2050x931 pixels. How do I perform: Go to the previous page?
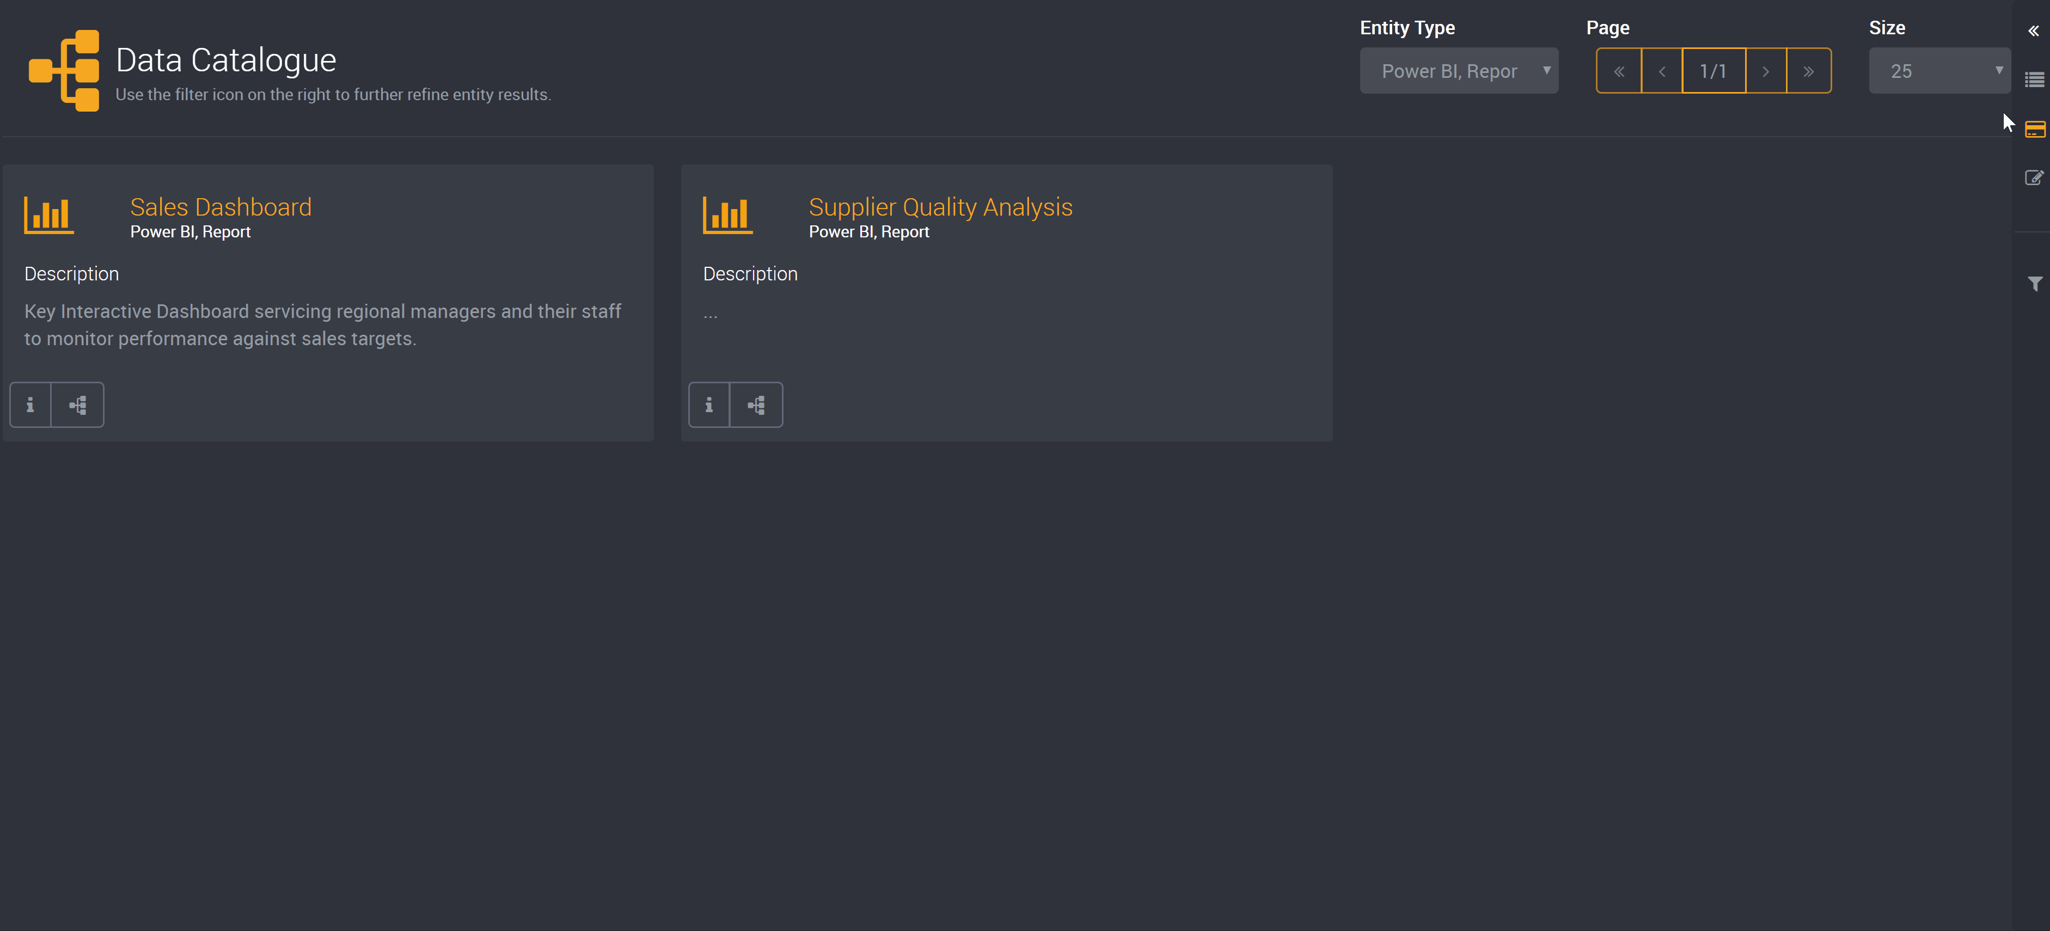pos(1662,71)
